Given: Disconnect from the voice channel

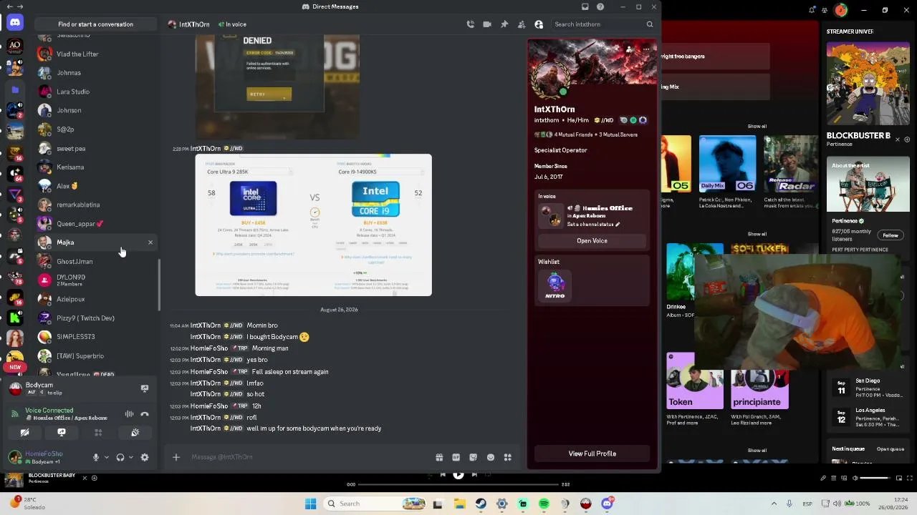Looking at the screenshot, I should [145, 414].
